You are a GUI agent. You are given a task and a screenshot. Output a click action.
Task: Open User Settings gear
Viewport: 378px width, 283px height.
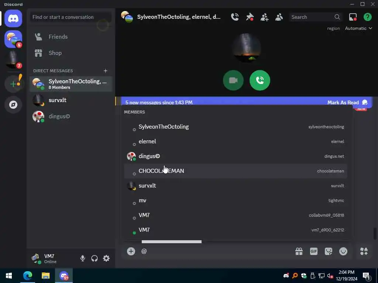pos(106,258)
